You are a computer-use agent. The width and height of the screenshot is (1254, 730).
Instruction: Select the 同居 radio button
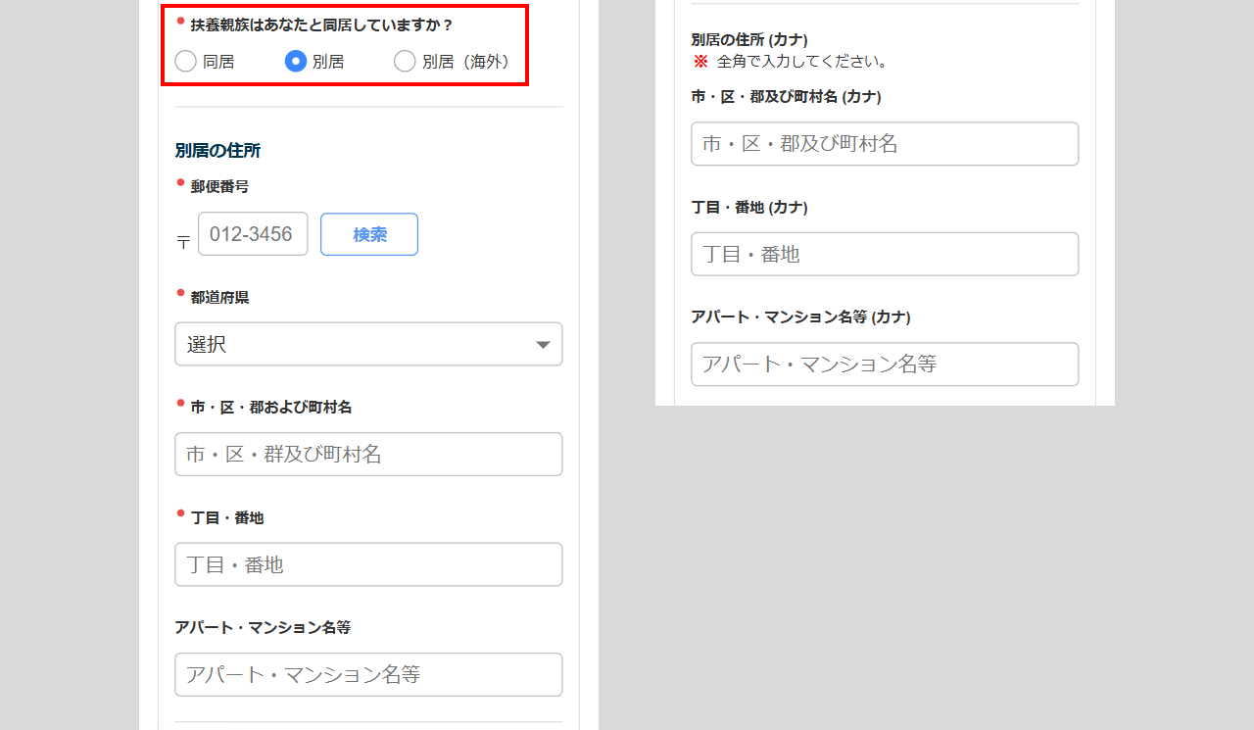tap(186, 62)
